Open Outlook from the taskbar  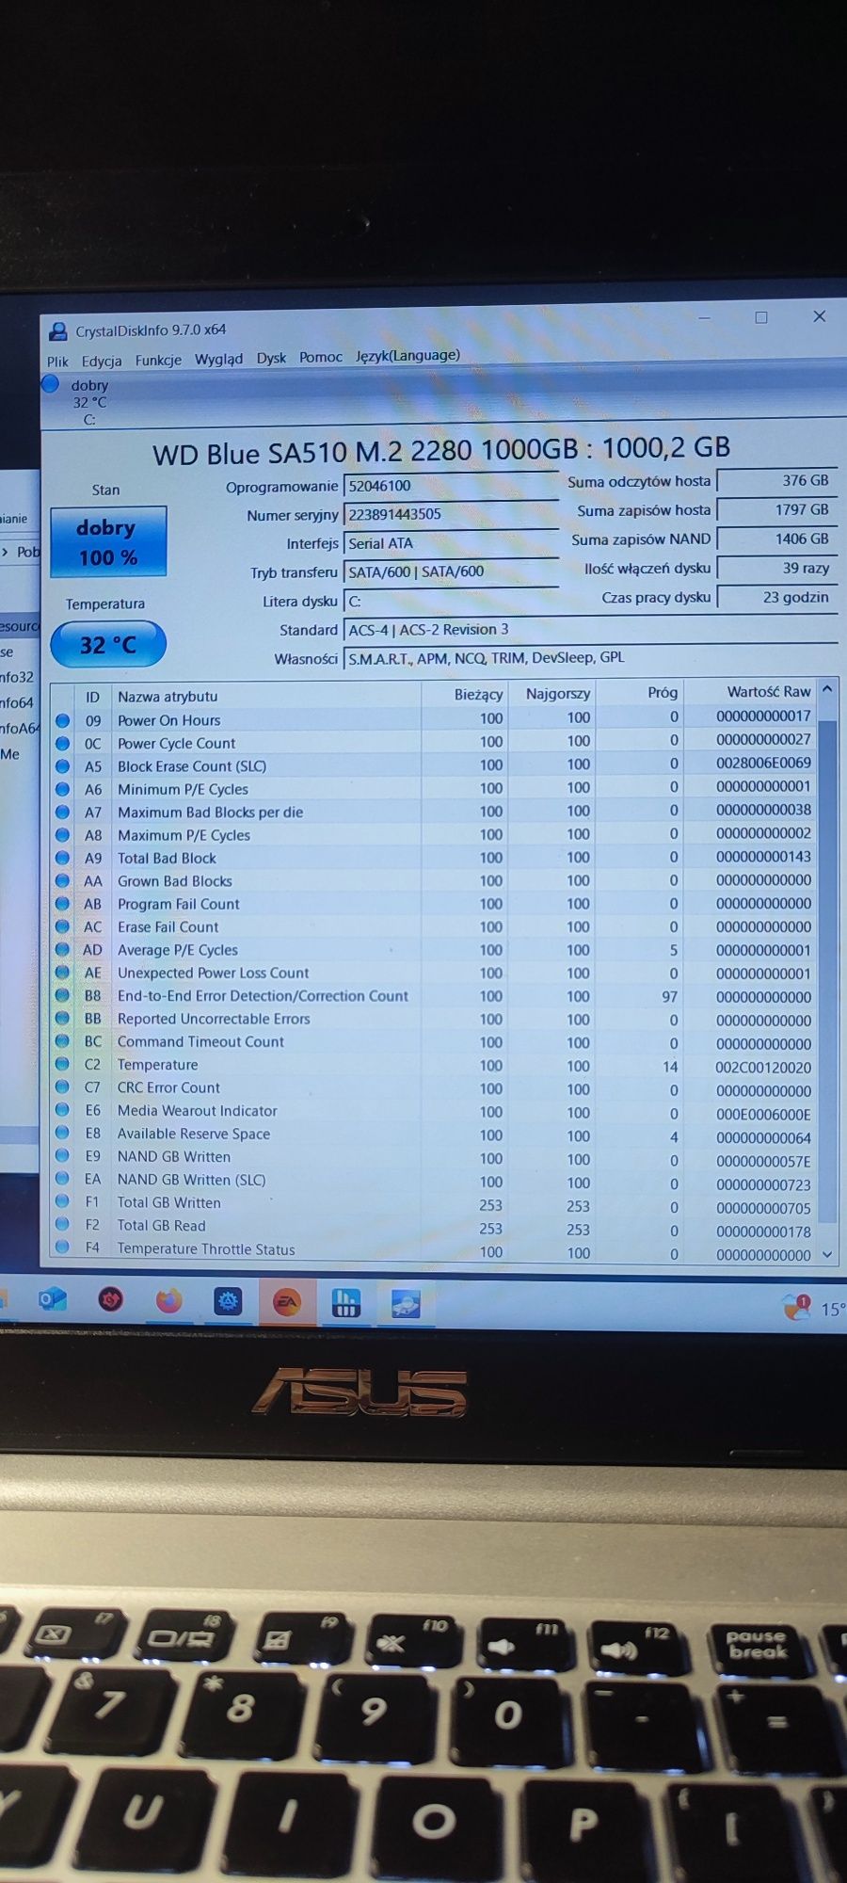tap(52, 1300)
